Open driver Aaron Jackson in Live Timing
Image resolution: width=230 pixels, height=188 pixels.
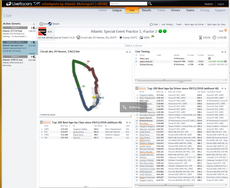coord(146,61)
